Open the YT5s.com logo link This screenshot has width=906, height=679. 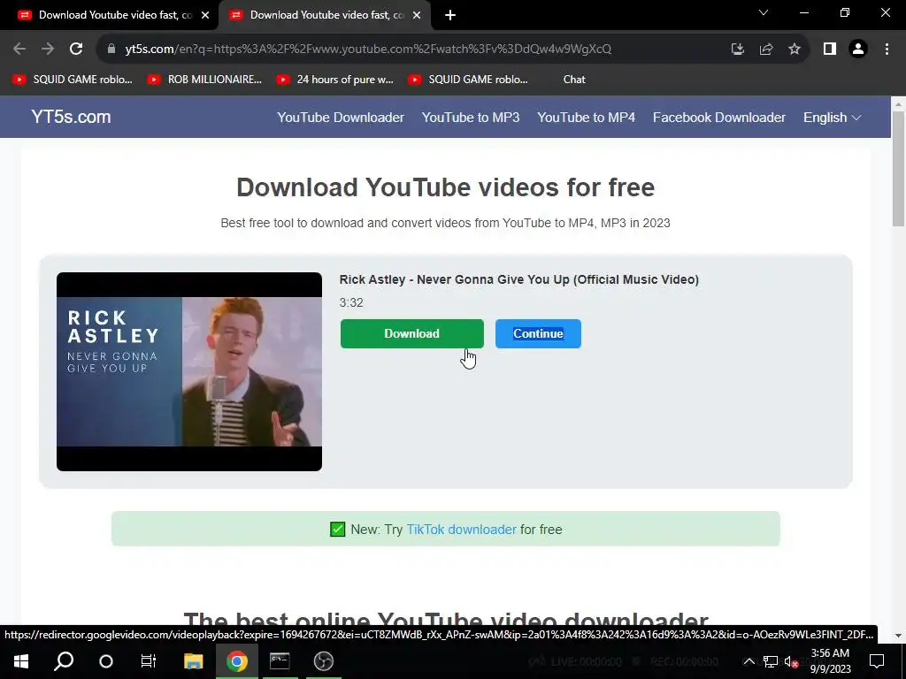click(x=71, y=117)
